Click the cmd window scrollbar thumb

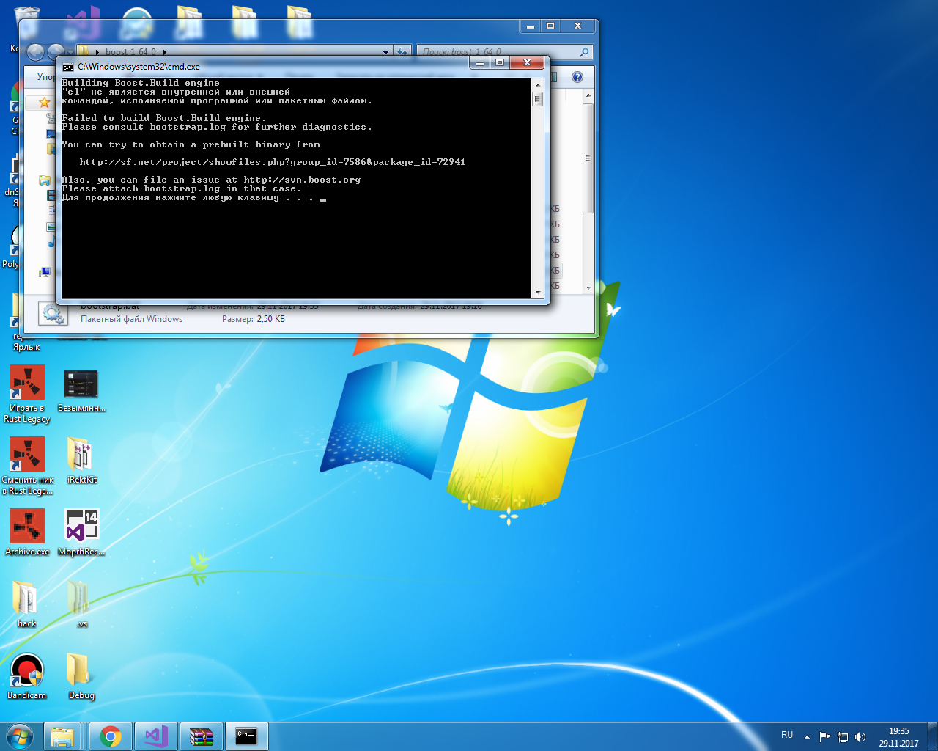point(538,98)
